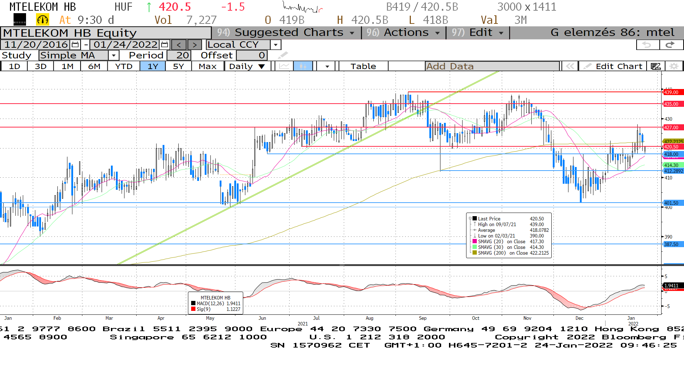This screenshot has height=365, width=684.
Task: Click the Add Data field
Action: pos(492,66)
